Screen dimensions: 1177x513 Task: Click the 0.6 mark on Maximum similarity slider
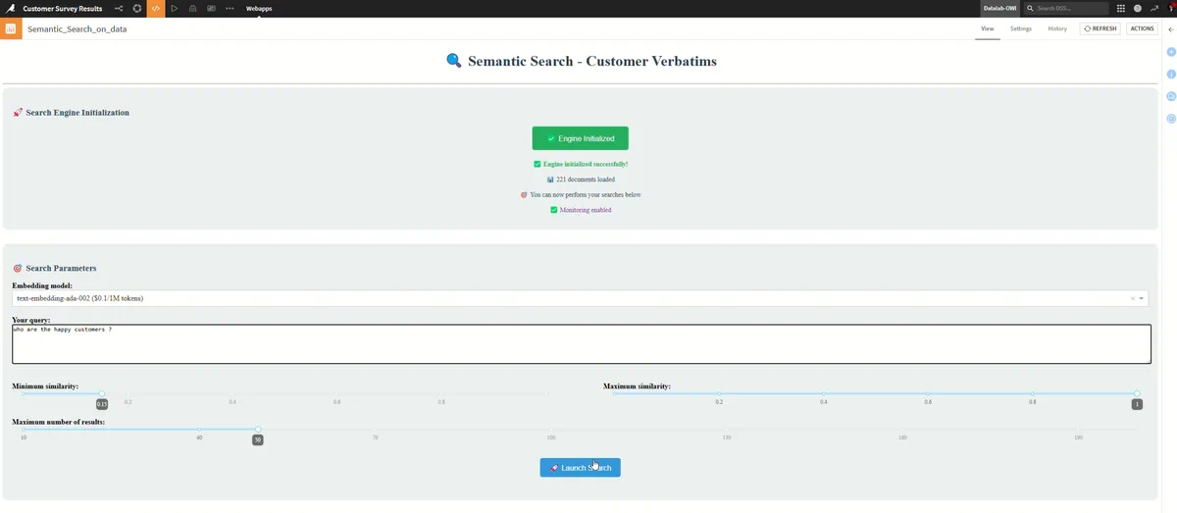[928, 402]
